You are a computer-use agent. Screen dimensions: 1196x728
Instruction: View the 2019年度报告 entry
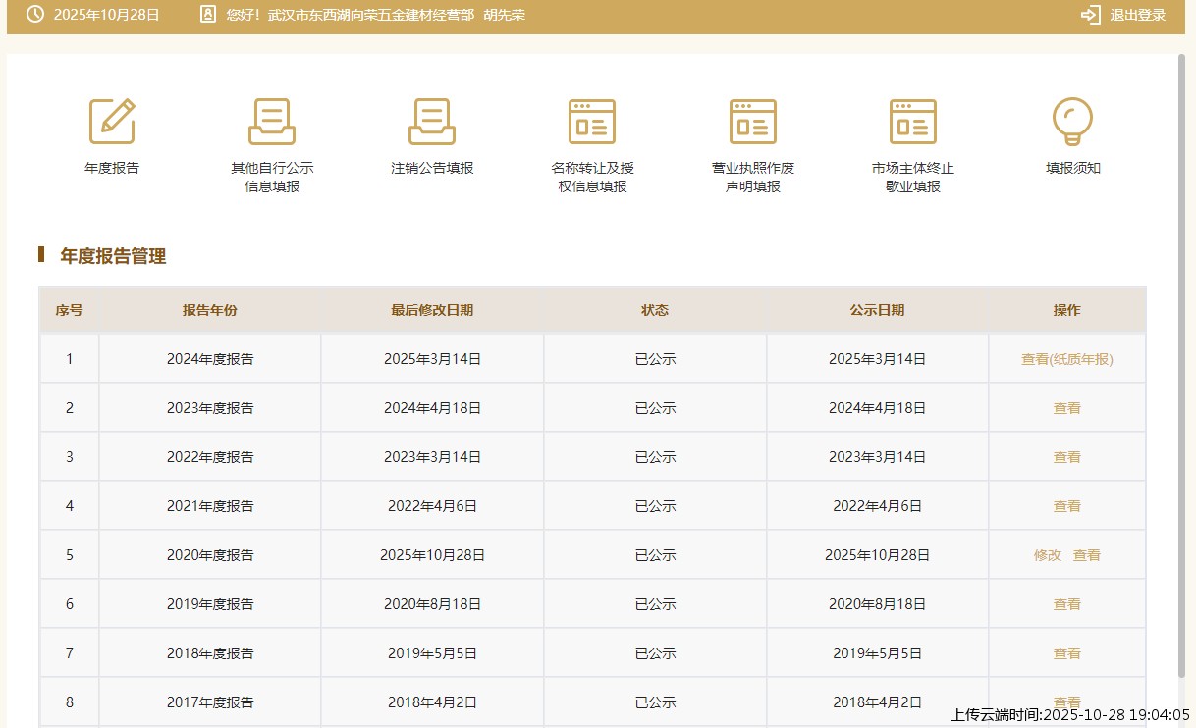1066,604
